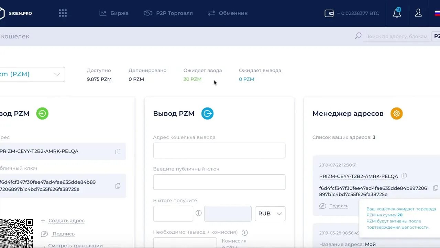The width and height of the screenshot is (440, 248).
Task: Click the public key input field
Action: 219,182
